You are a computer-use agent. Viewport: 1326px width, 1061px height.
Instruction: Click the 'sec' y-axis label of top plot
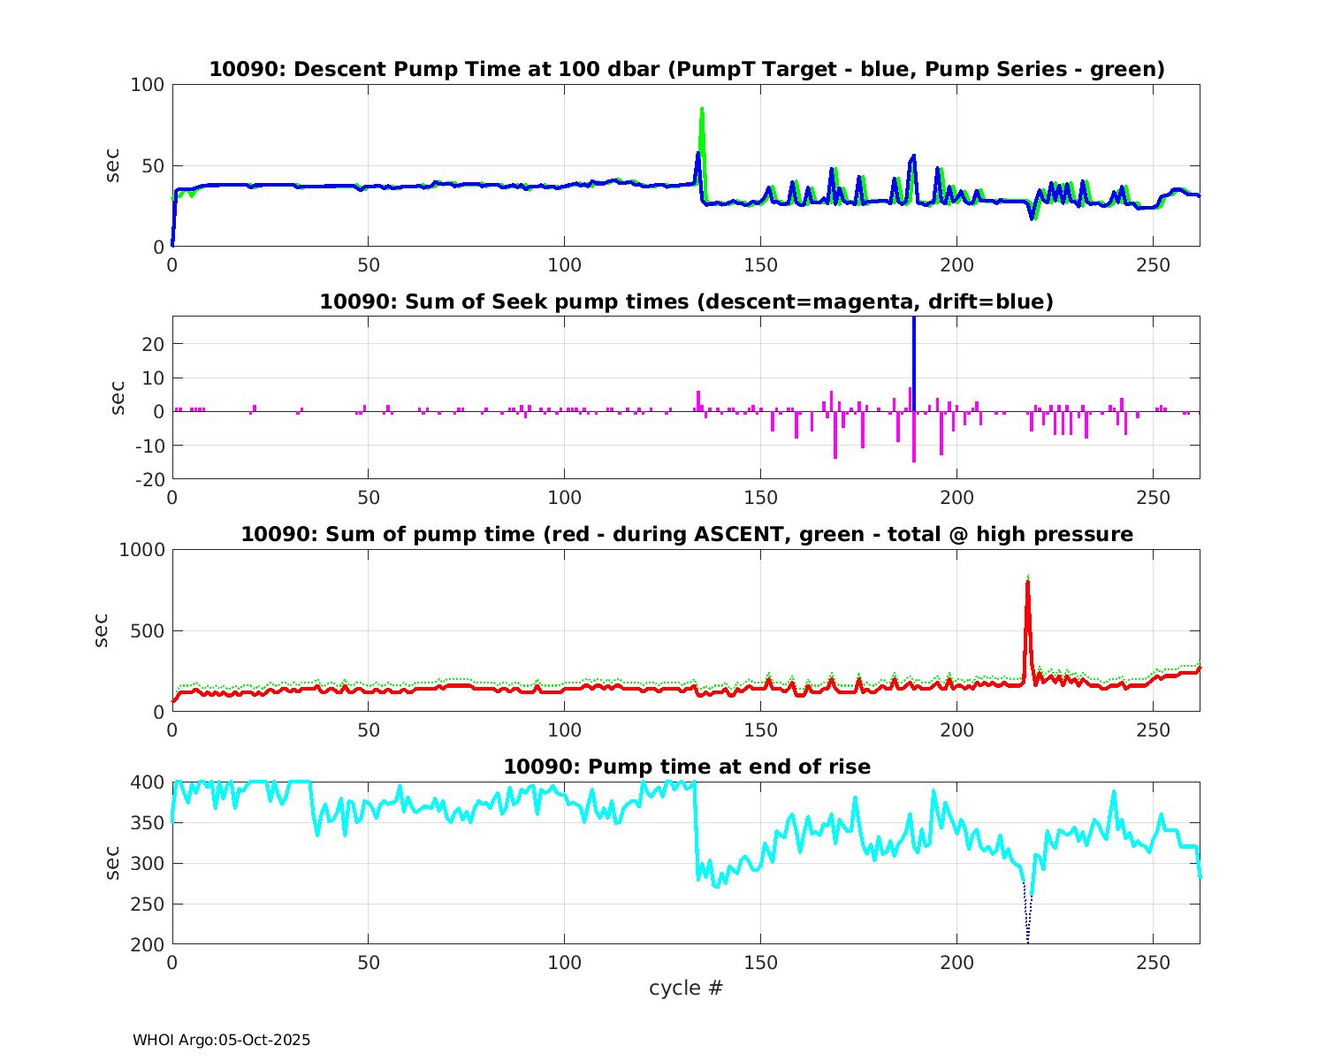click(x=112, y=165)
